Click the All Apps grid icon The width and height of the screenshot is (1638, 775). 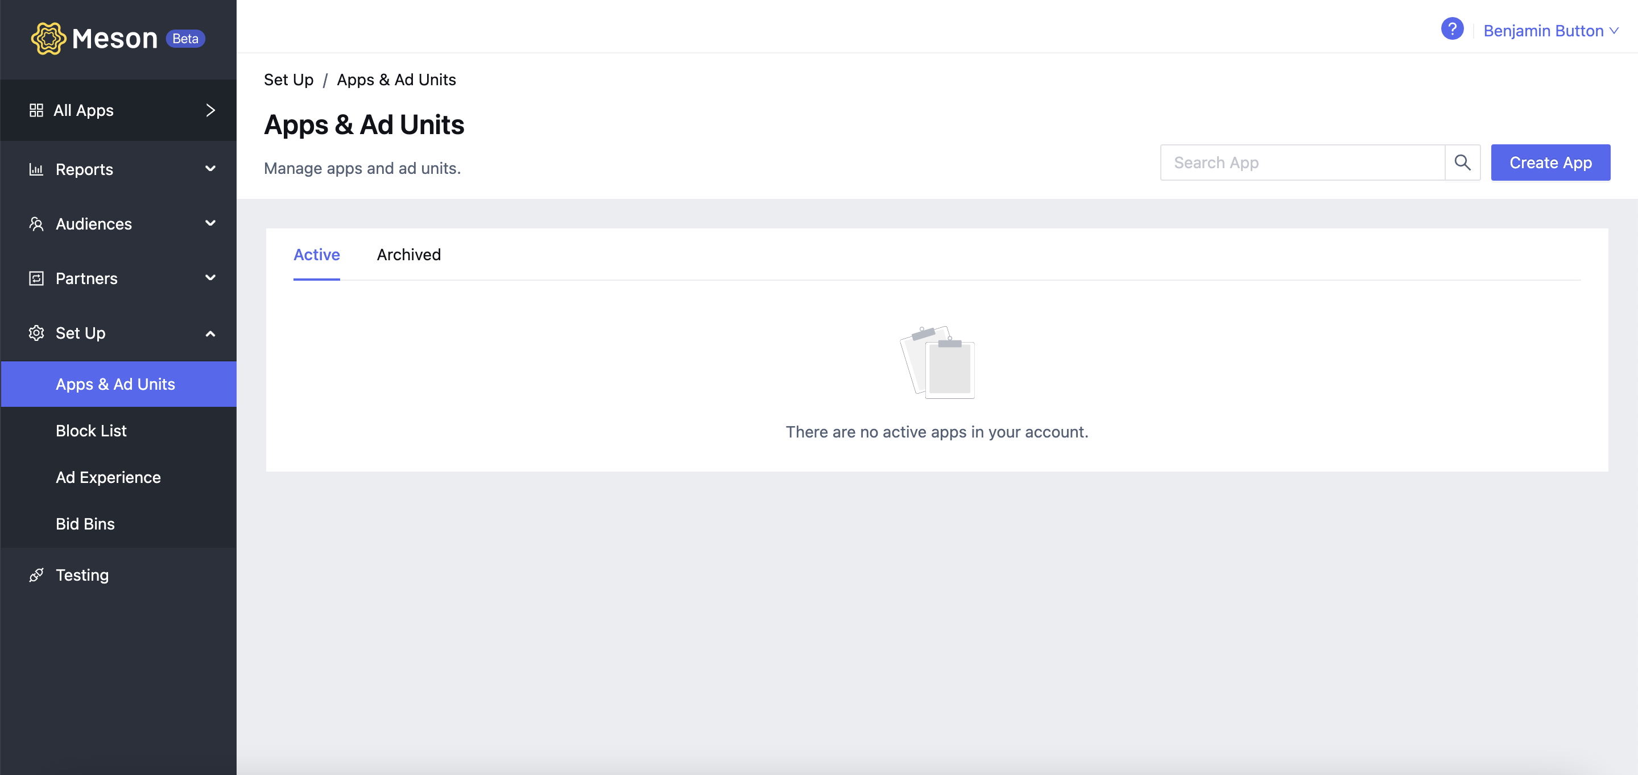coord(36,111)
